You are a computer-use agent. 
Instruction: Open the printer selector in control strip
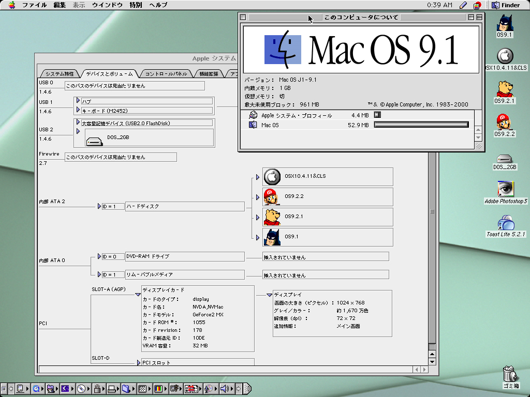click(x=112, y=389)
